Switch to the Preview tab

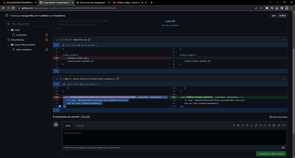(x=80, y=126)
